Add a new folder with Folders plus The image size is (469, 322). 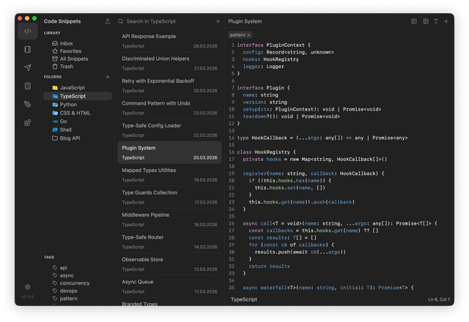pos(108,77)
